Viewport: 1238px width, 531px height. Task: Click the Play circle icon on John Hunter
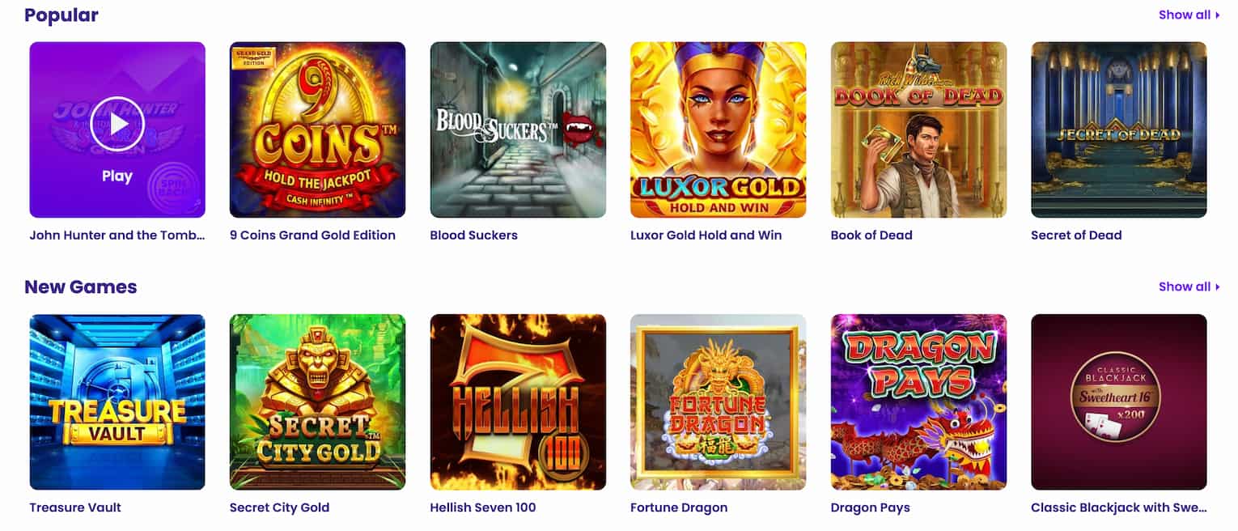[117, 124]
